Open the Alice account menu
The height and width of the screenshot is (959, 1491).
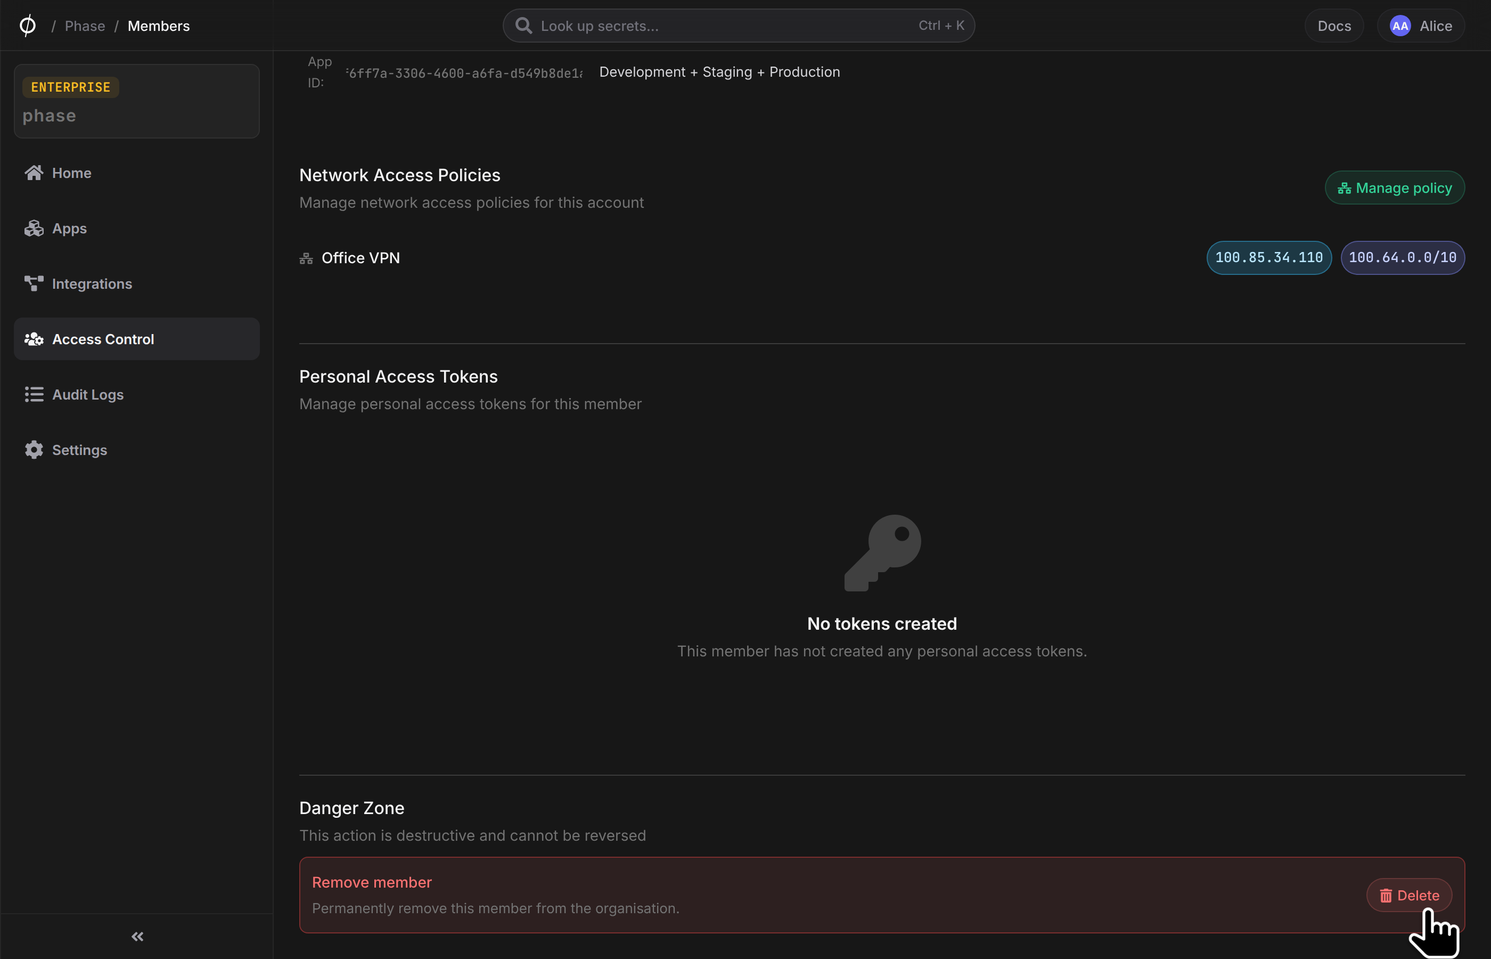[1421, 26]
